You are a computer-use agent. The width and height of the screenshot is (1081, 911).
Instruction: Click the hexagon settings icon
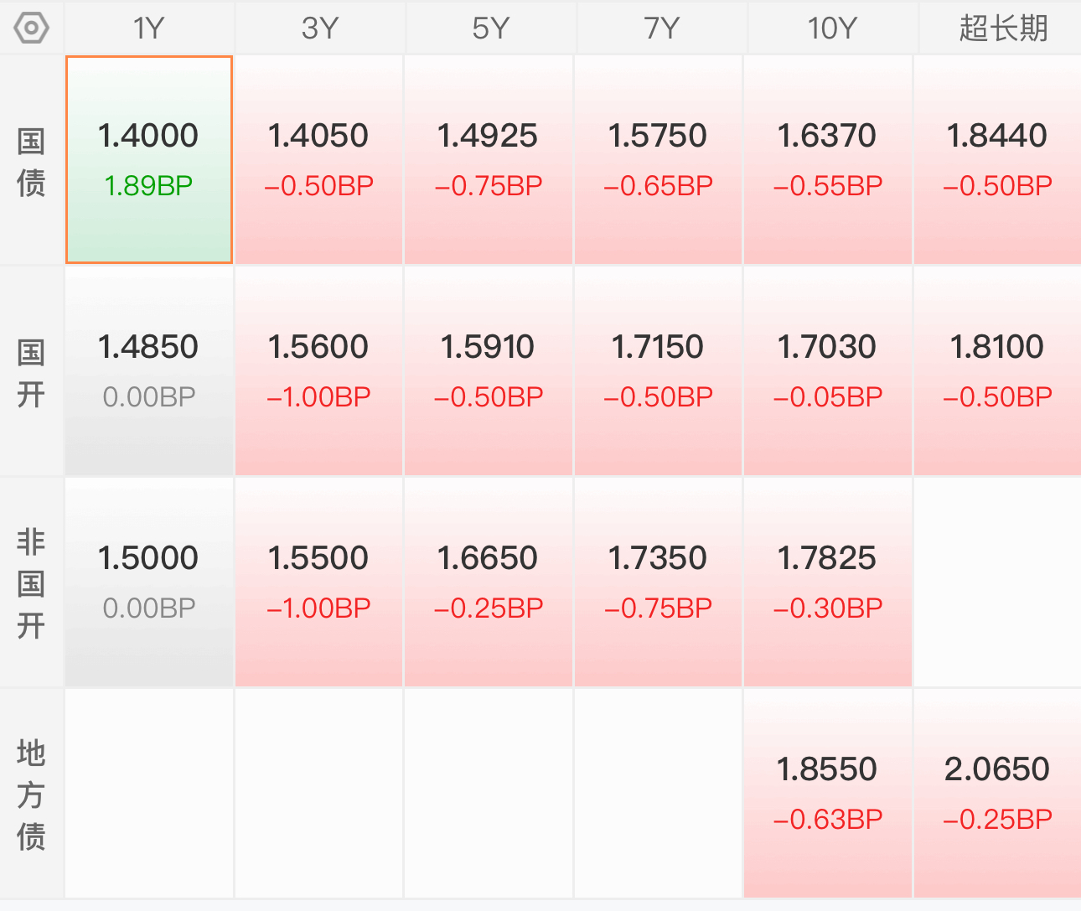[31, 28]
